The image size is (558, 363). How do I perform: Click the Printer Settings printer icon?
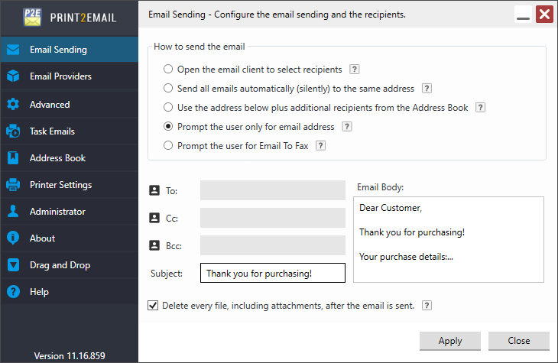(13, 185)
